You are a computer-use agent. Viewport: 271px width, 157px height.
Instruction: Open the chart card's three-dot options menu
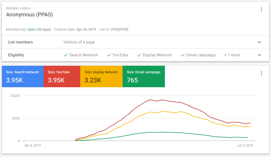[261, 73]
